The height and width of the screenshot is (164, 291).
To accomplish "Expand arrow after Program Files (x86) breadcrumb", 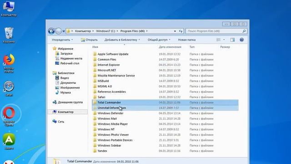I will pos(147,31).
